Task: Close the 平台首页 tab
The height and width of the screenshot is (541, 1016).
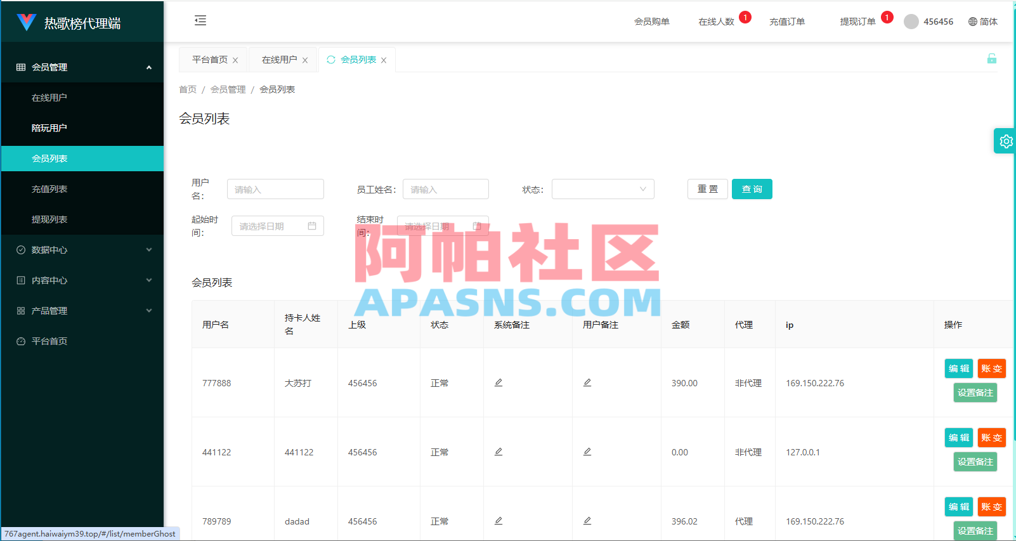Action: point(235,60)
